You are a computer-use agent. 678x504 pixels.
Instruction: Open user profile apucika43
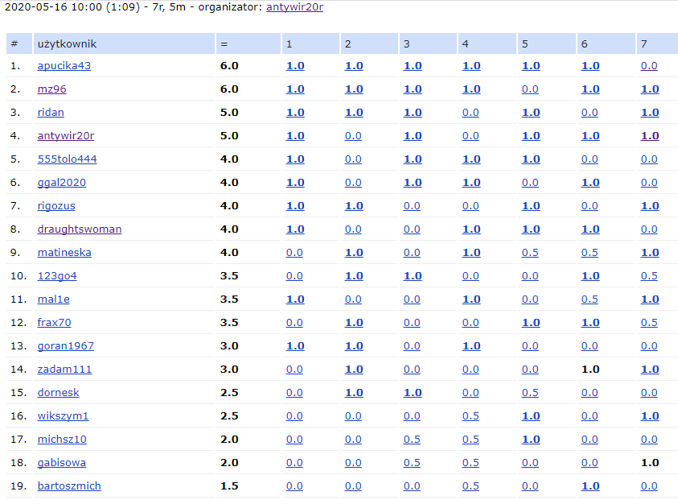click(x=64, y=66)
